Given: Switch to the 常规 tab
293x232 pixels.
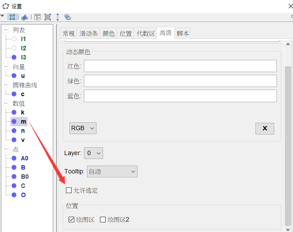Looking at the screenshot, I should tap(69, 34).
